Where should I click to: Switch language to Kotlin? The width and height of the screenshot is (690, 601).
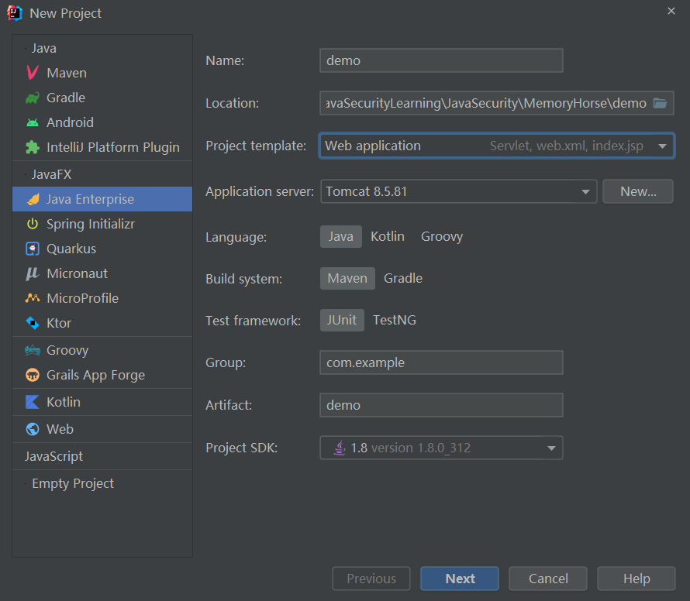click(388, 236)
